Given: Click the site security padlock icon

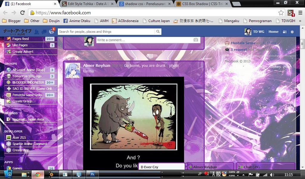Looking at the screenshot, I should (32, 13).
